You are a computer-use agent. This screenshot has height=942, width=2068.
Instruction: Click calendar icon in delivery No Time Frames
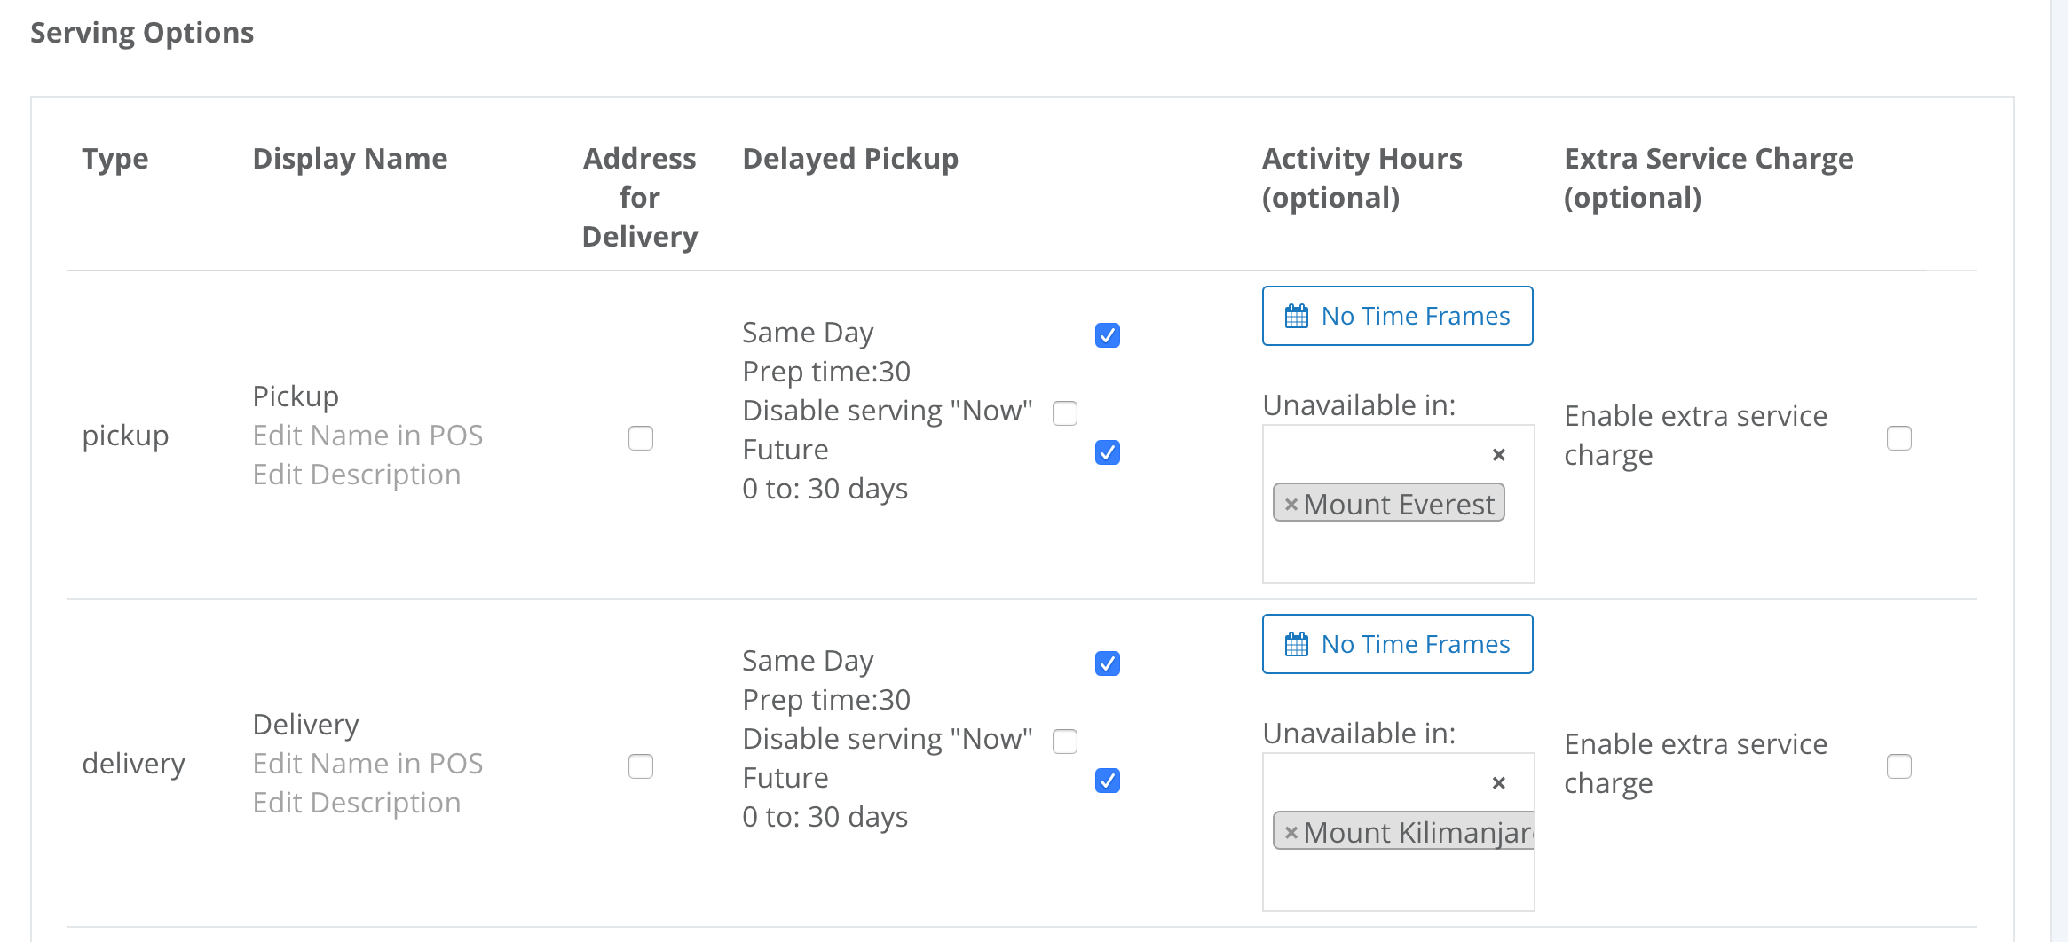click(1297, 644)
